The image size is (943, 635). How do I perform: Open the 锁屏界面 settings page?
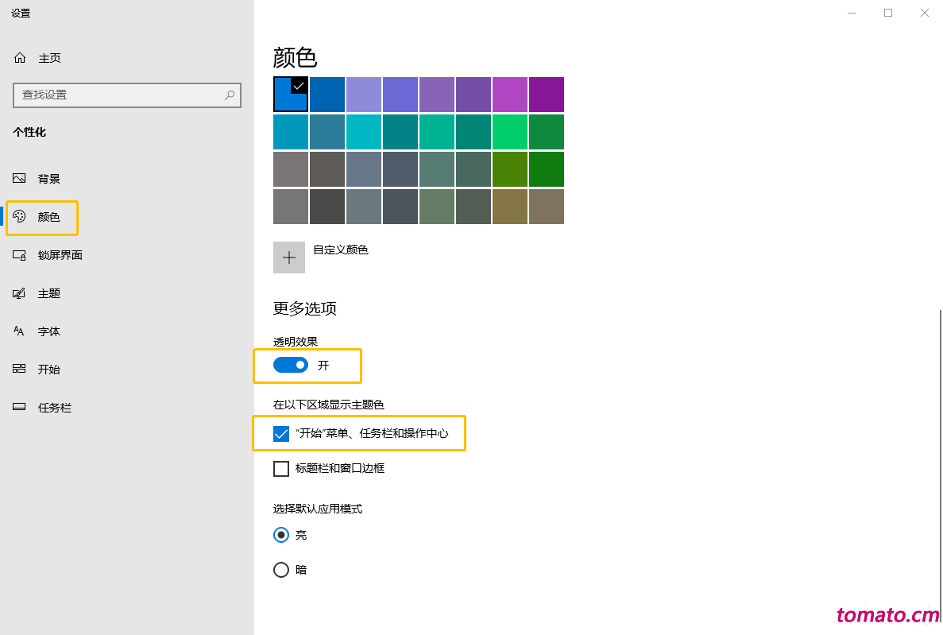60,255
